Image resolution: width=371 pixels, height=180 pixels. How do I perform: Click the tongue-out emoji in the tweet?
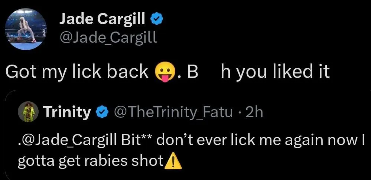[x=162, y=72]
